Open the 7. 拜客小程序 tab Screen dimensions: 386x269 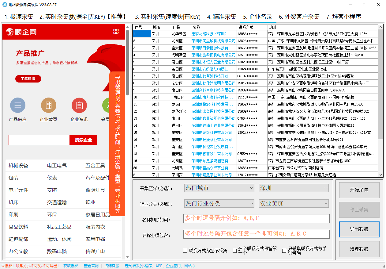coord(344,17)
